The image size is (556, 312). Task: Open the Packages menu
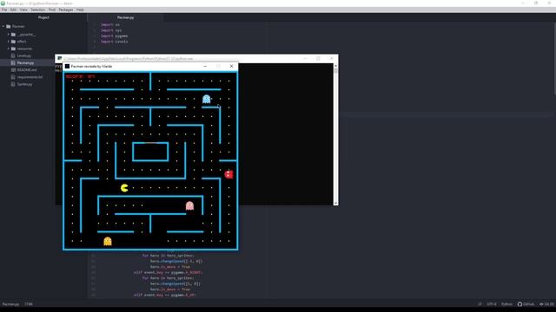pos(66,10)
